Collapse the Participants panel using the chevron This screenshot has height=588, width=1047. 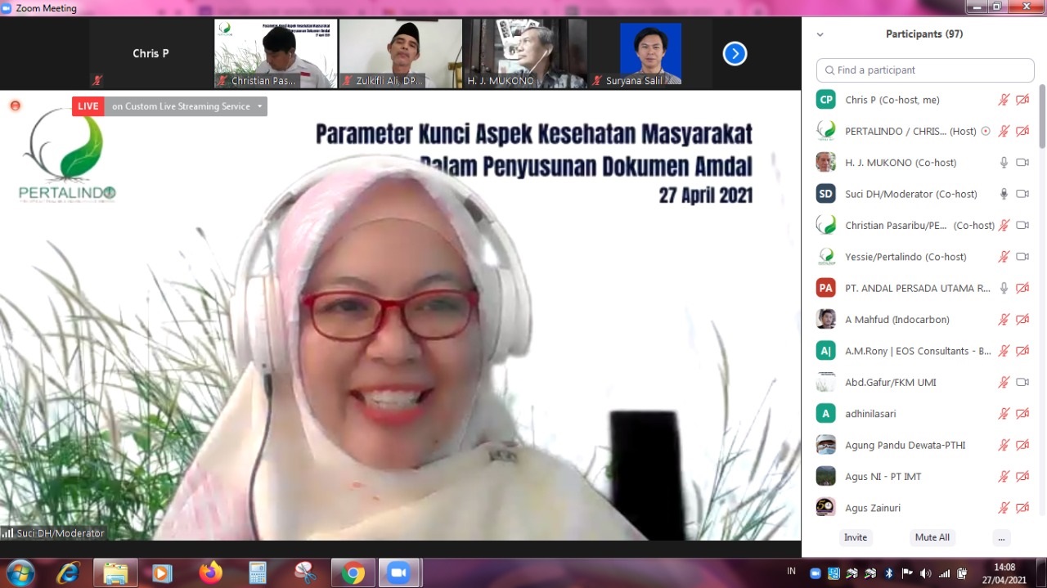point(820,34)
